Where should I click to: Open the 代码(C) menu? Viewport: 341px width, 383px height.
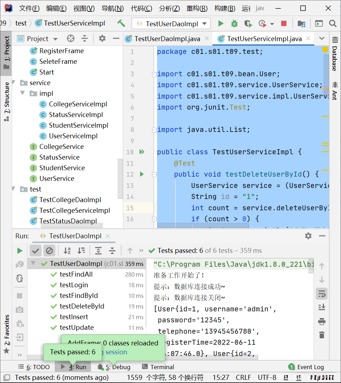pyautogui.click(x=141, y=8)
